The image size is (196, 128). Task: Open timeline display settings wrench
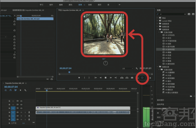25,90
